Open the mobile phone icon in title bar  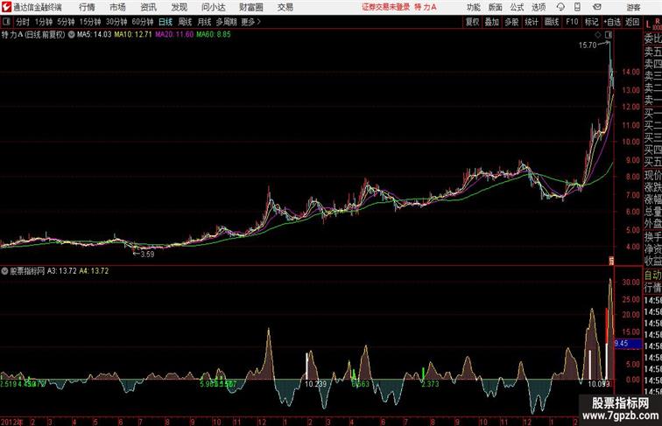pos(577,7)
